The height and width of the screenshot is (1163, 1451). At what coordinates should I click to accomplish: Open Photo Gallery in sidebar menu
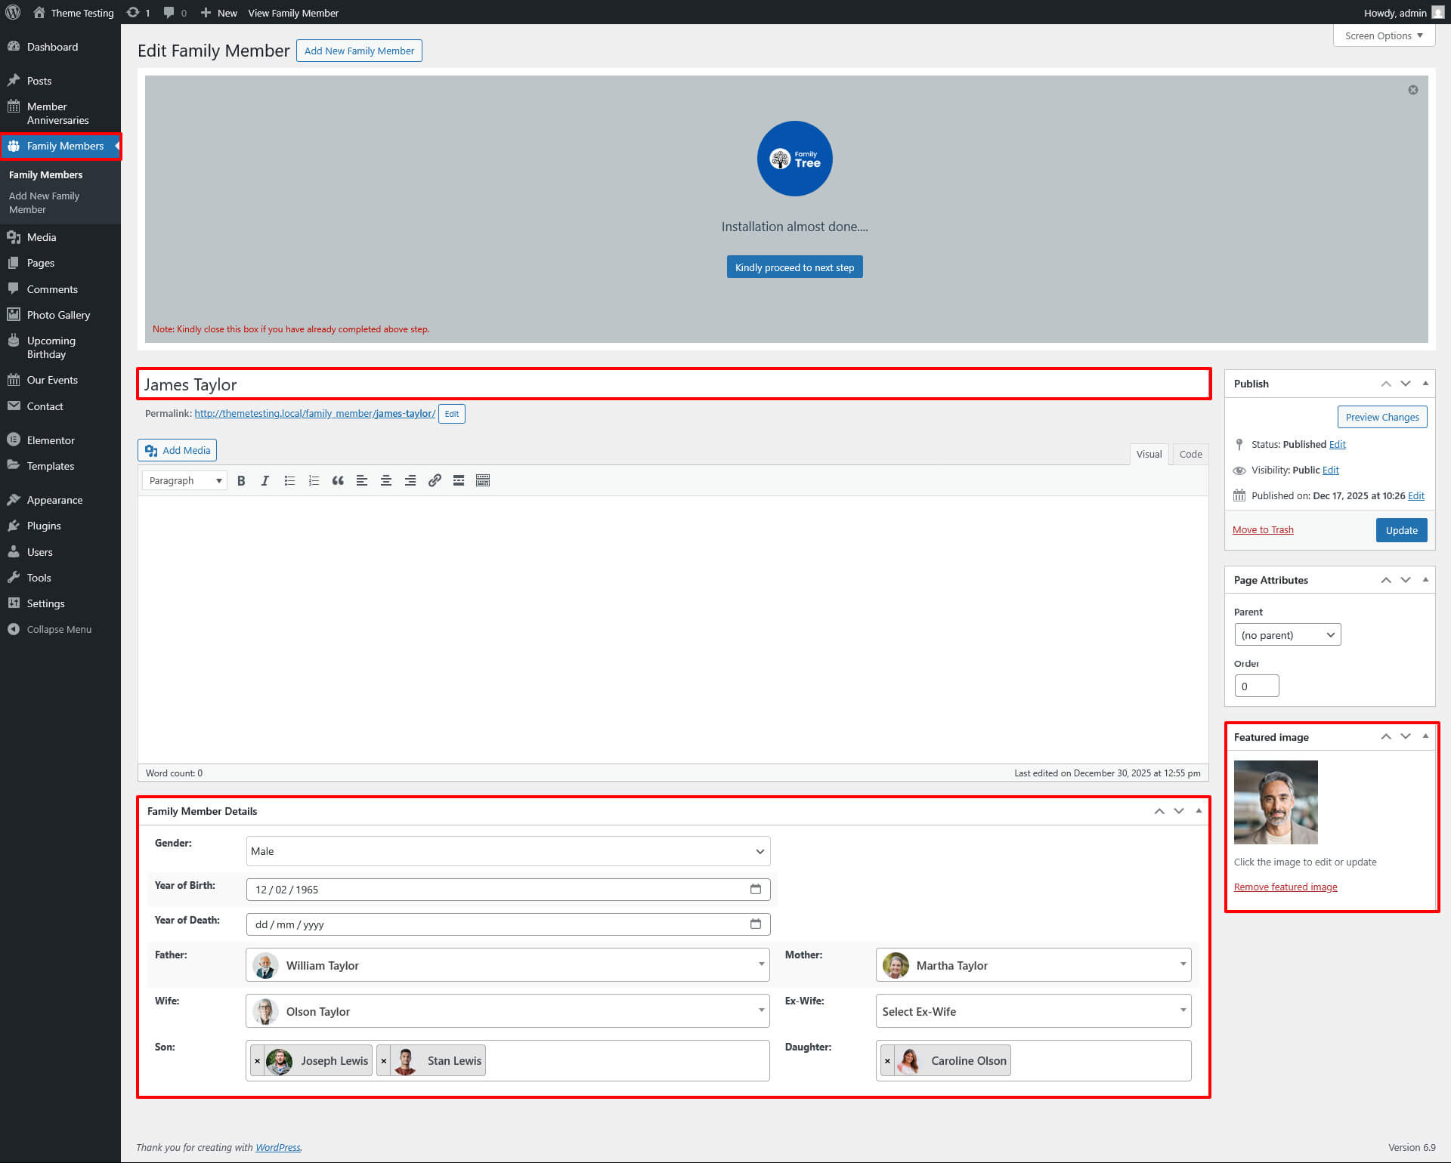58,315
